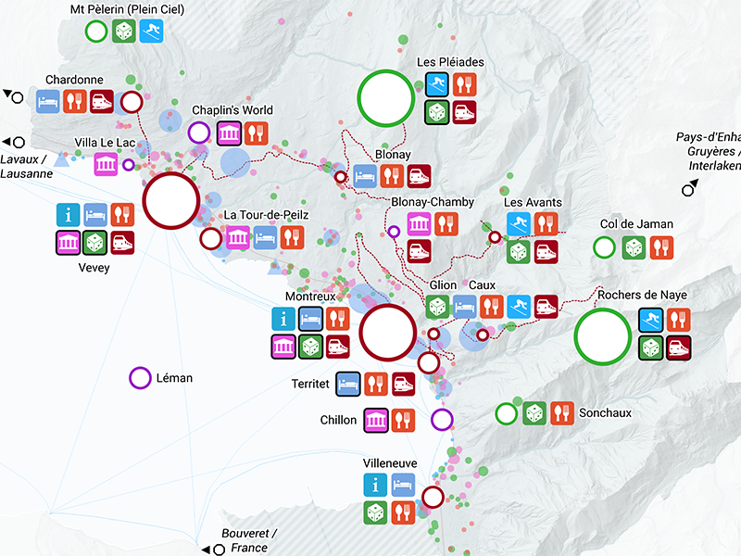This screenshot has height=556, width=741.
Task: Select the lodging bed icon for La Tour-de-Peilz
Action: pos(265,237)
